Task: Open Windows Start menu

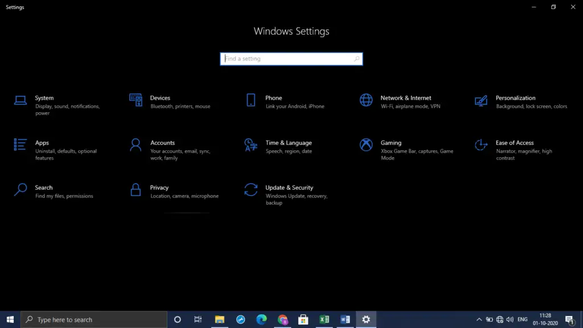Action: click(10, 319)
